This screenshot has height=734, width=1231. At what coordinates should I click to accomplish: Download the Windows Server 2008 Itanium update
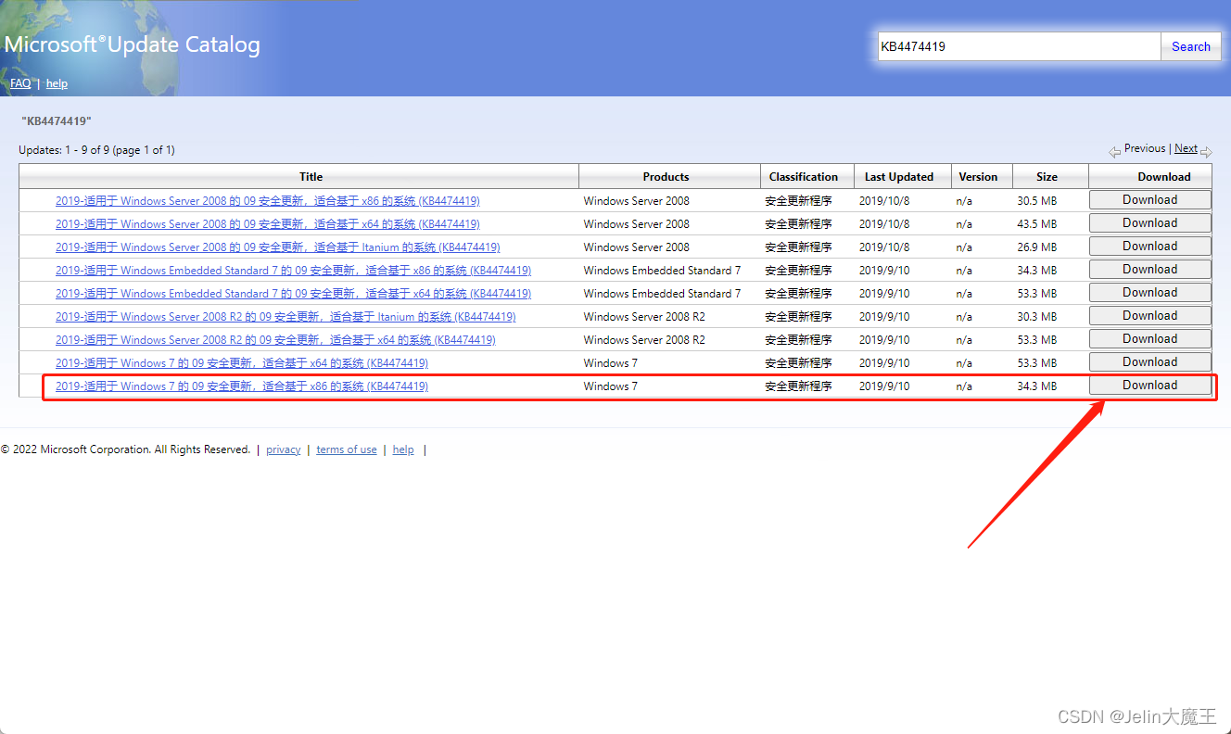[x=1149, y=247]
